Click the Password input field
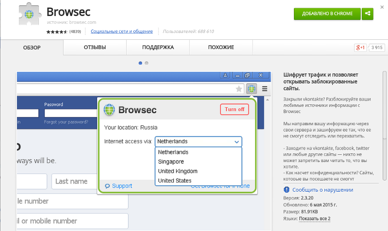Screen dimensions: 388x231 point(71,113)
